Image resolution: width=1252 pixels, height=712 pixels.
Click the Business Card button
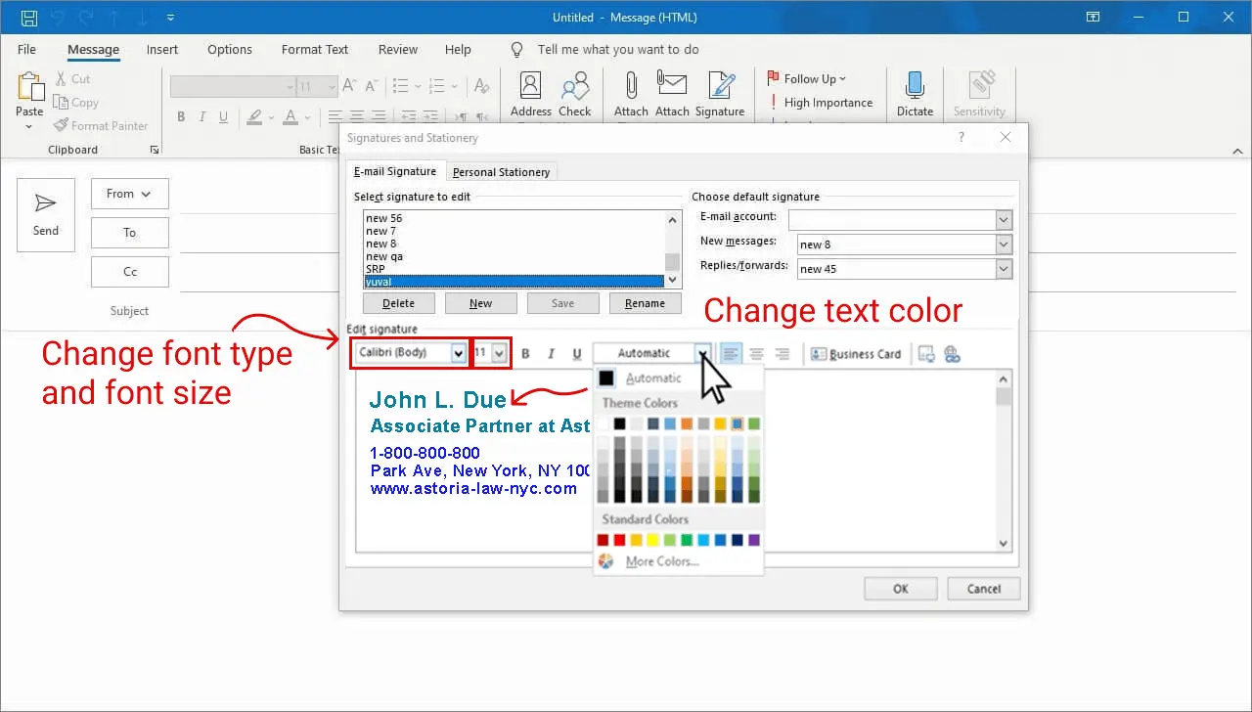(856, 354)
